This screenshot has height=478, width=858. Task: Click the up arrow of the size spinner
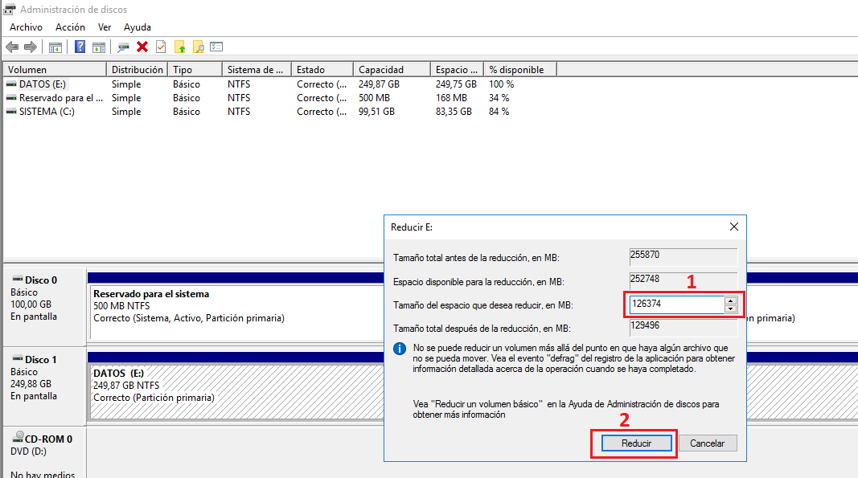[730, 300]
